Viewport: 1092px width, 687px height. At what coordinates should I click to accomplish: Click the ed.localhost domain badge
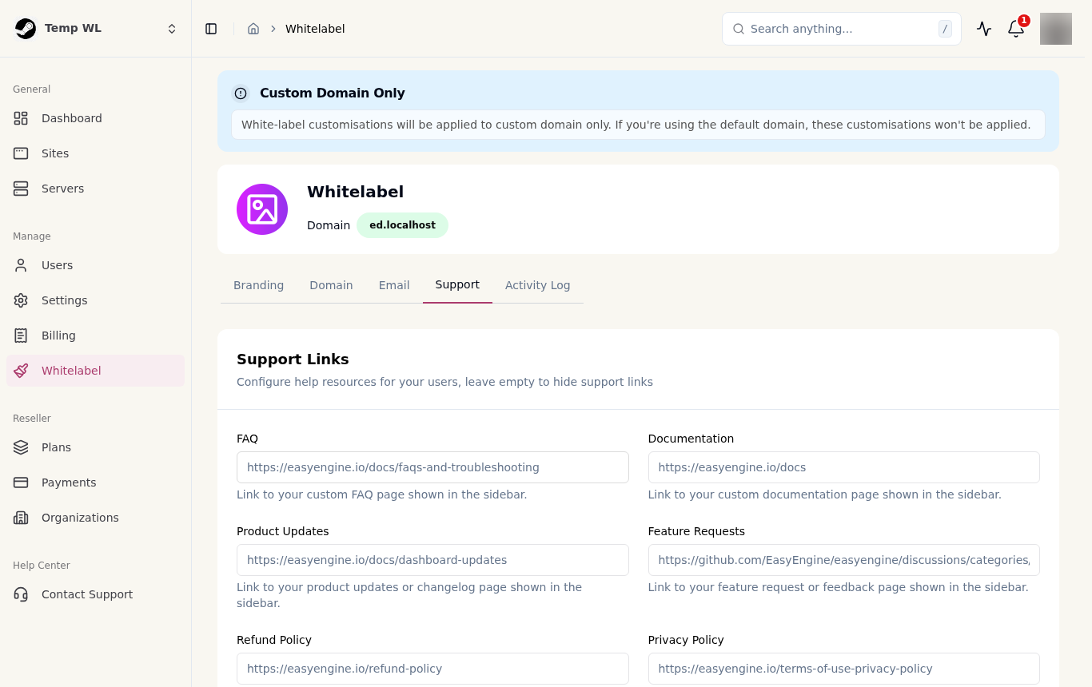[x=402, y=225]
